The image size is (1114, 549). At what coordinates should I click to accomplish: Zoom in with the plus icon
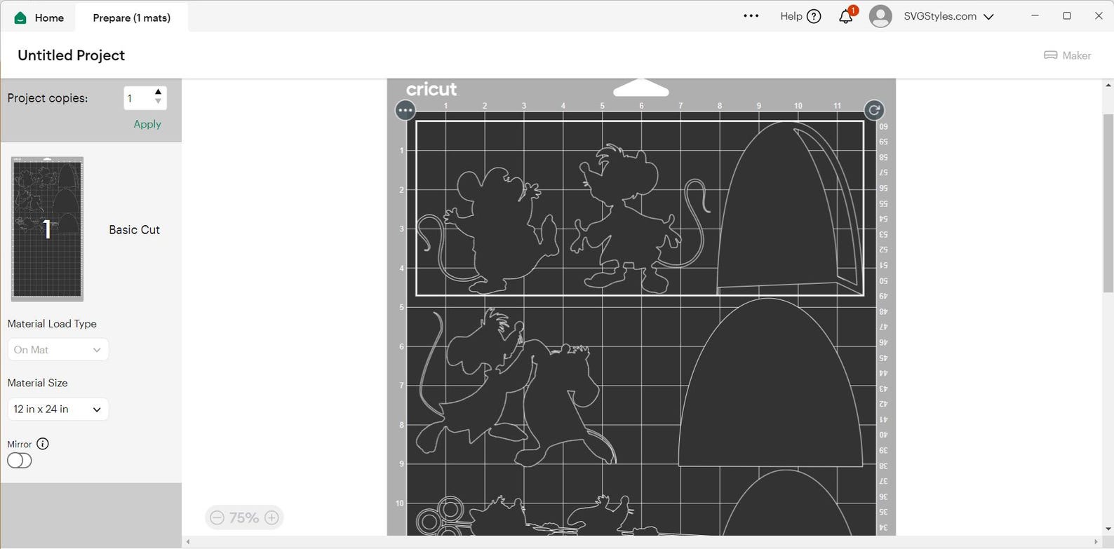(271, 517)
